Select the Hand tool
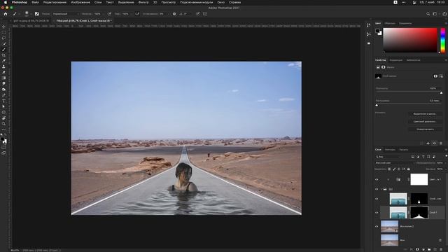Viewport: 448px width, 252px height. coord(3,118)
